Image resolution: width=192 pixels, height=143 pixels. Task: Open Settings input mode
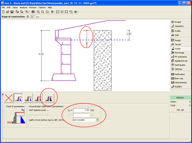[x=180, y=69]
